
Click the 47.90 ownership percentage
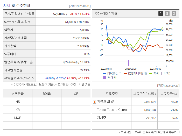point(174,102)
